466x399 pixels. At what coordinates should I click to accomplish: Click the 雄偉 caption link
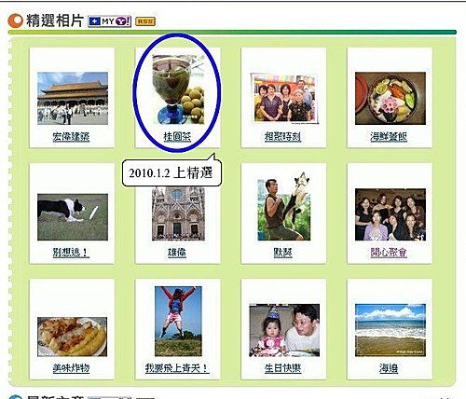[x=177, y=253]
